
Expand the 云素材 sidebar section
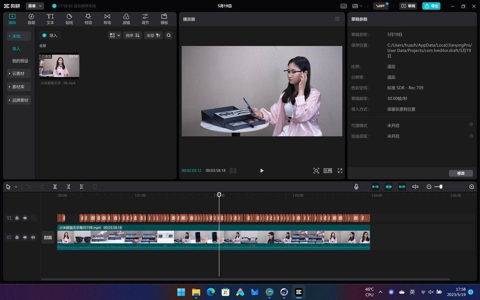pyautogui.click(x=18, y=74)
